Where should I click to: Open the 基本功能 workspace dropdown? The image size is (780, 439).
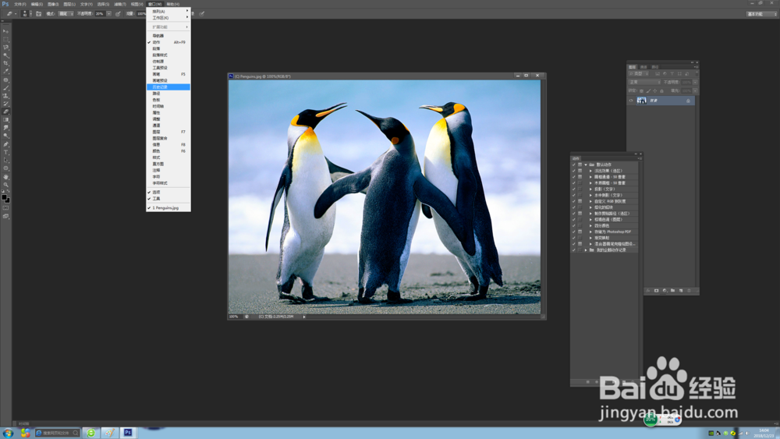pyautogui.click(x=761, y=14)
